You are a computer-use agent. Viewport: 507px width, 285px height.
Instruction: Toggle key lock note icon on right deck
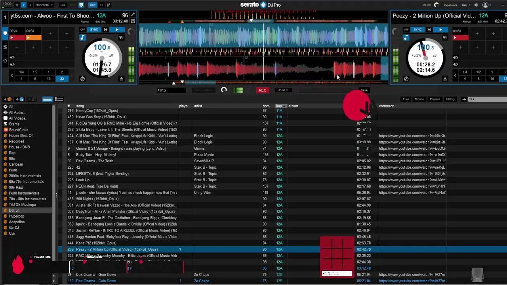[406, 38]
